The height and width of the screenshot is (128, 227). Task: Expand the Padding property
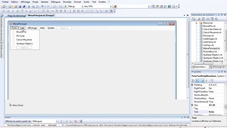[x=192, y=85]
